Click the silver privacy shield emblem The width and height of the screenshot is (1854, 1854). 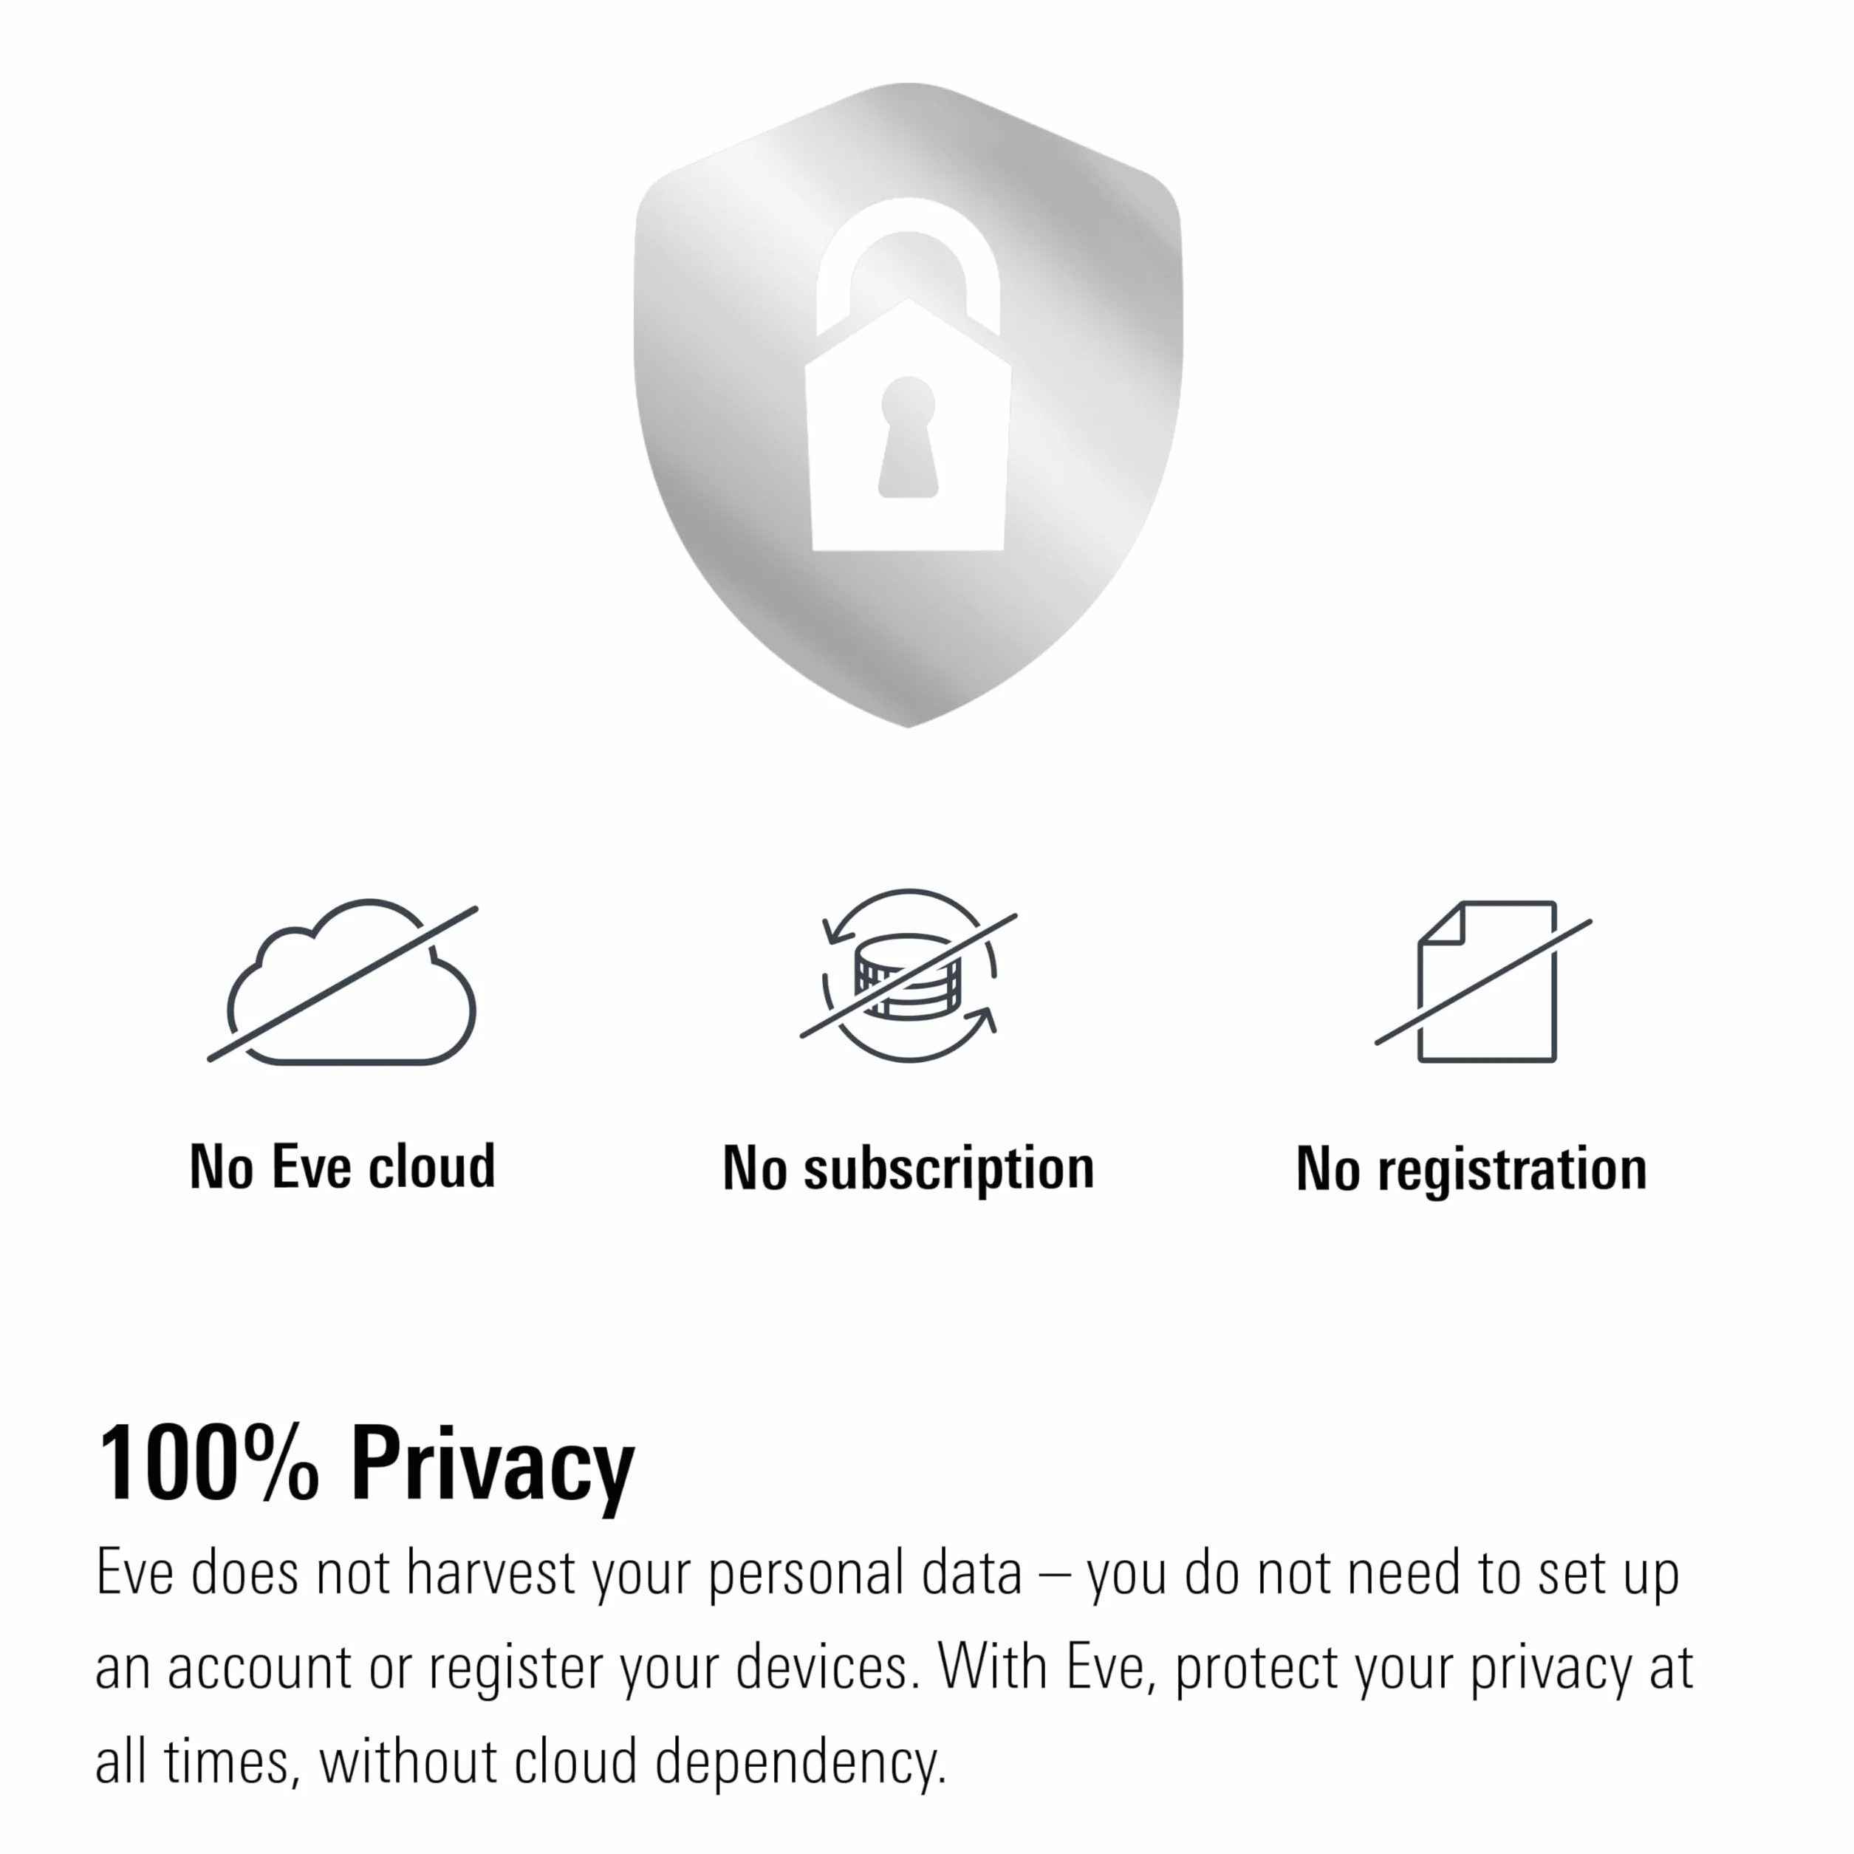point(908,405)
